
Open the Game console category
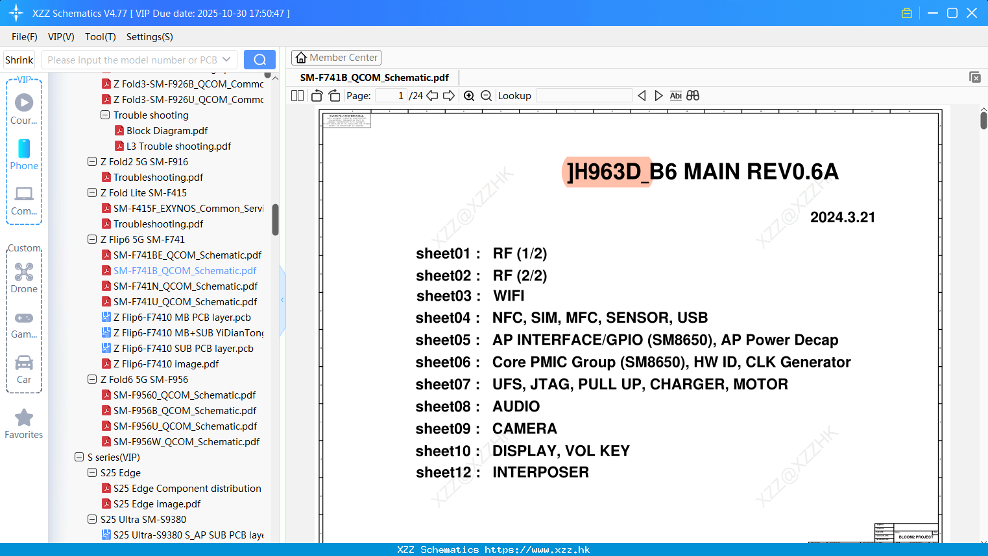coord(24,324)
